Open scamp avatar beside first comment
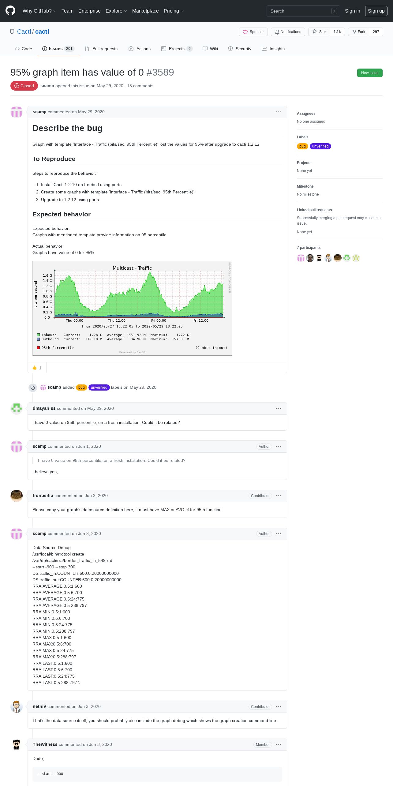Screen dimensions: 393x786 coord(17,112)
